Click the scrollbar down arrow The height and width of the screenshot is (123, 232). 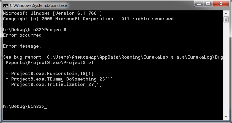click(x=226, y=117)
